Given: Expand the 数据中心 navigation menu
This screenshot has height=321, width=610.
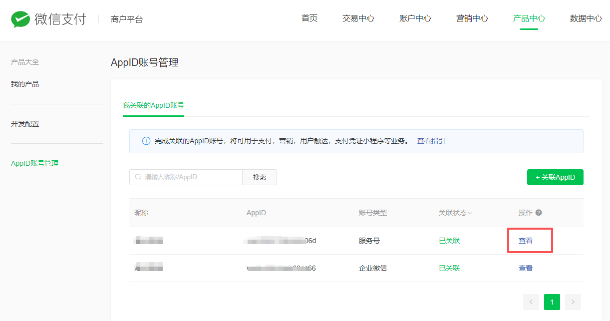Looking at the screenshot, I should click(586, 18).
